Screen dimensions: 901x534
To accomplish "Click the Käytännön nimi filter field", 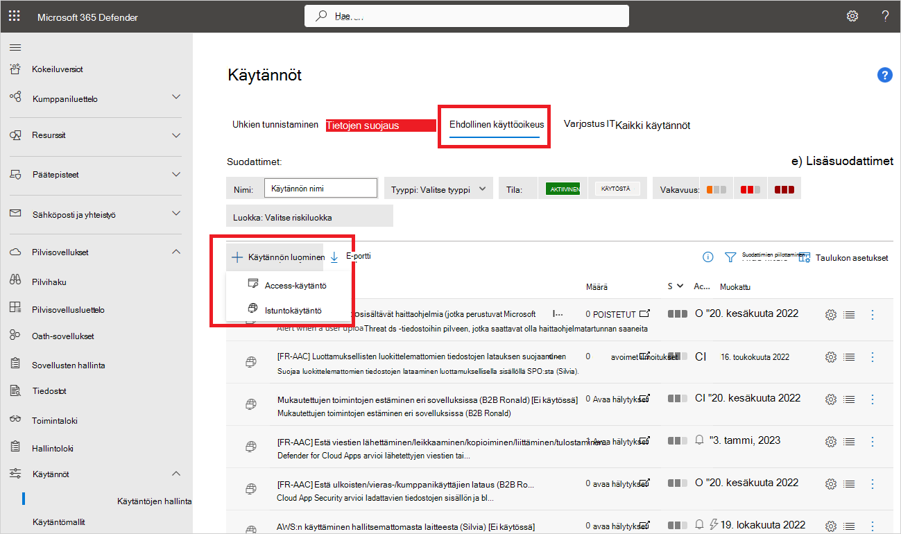I will coord(320,188).
